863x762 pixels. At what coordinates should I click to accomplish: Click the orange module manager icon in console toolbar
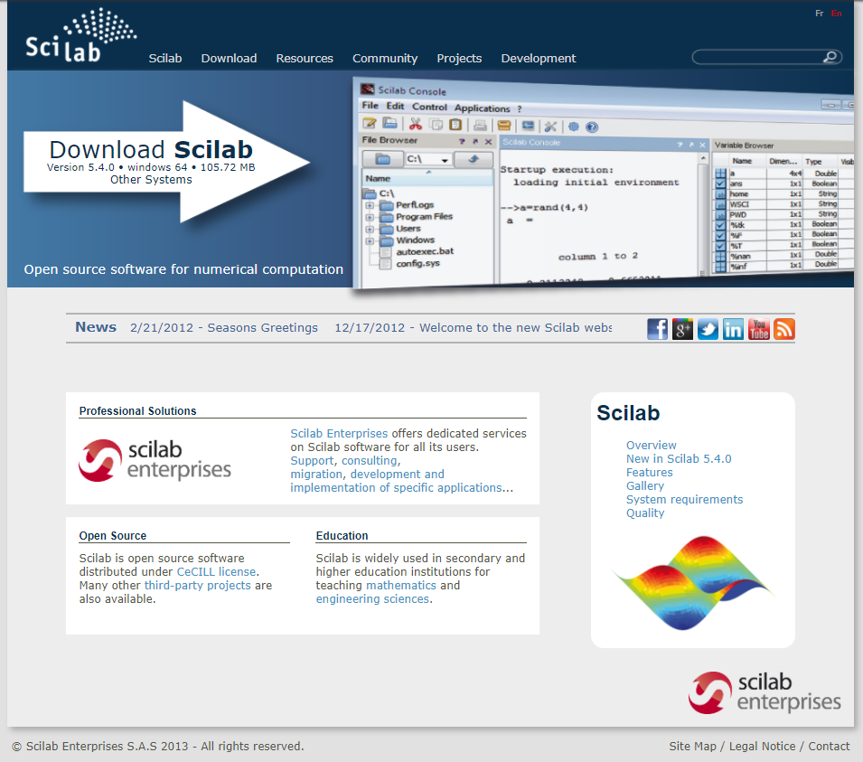coord(504,126)
